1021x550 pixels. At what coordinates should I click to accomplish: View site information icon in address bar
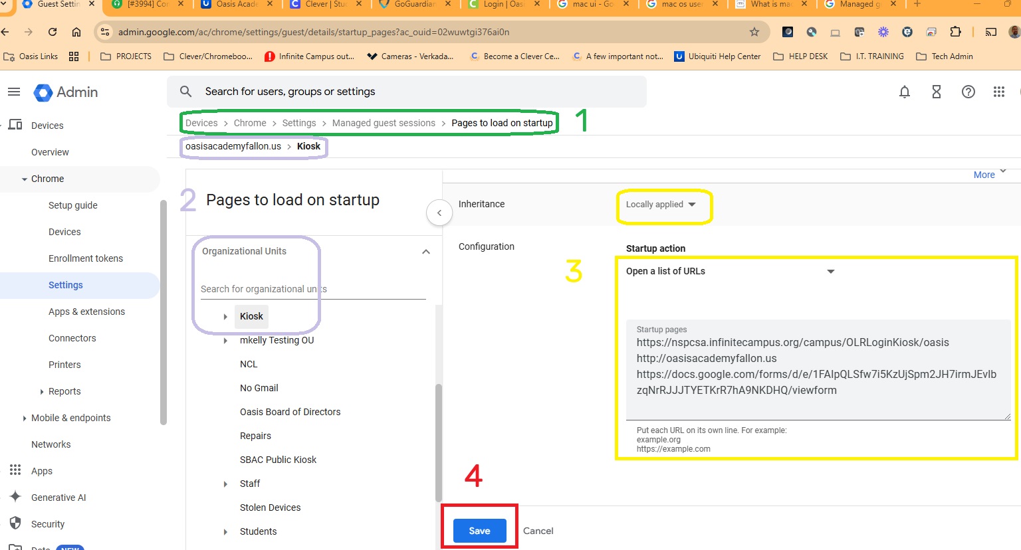point(104,32)
